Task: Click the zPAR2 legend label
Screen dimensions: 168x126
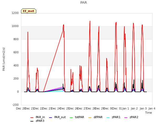Action: click(134, 117)
